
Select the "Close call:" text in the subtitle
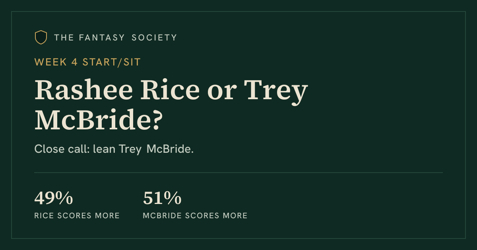pos(62,149)
